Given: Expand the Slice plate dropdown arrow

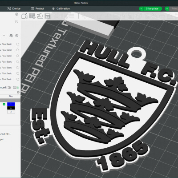Looking at the screenshot, I should pyautogui.click(x=141, y=8).
